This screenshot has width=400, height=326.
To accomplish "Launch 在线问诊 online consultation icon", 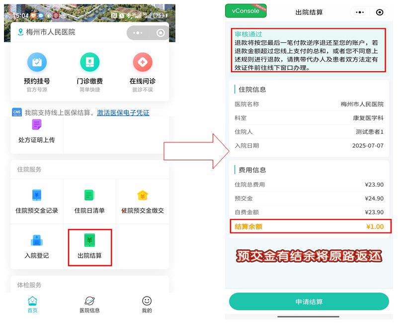I will coord(143,63).
